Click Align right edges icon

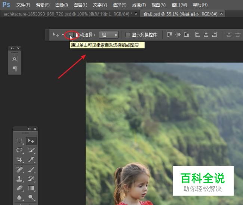click(215, 34)
